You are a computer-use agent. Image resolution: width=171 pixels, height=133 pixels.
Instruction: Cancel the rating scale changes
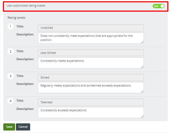tap(23, 127)
